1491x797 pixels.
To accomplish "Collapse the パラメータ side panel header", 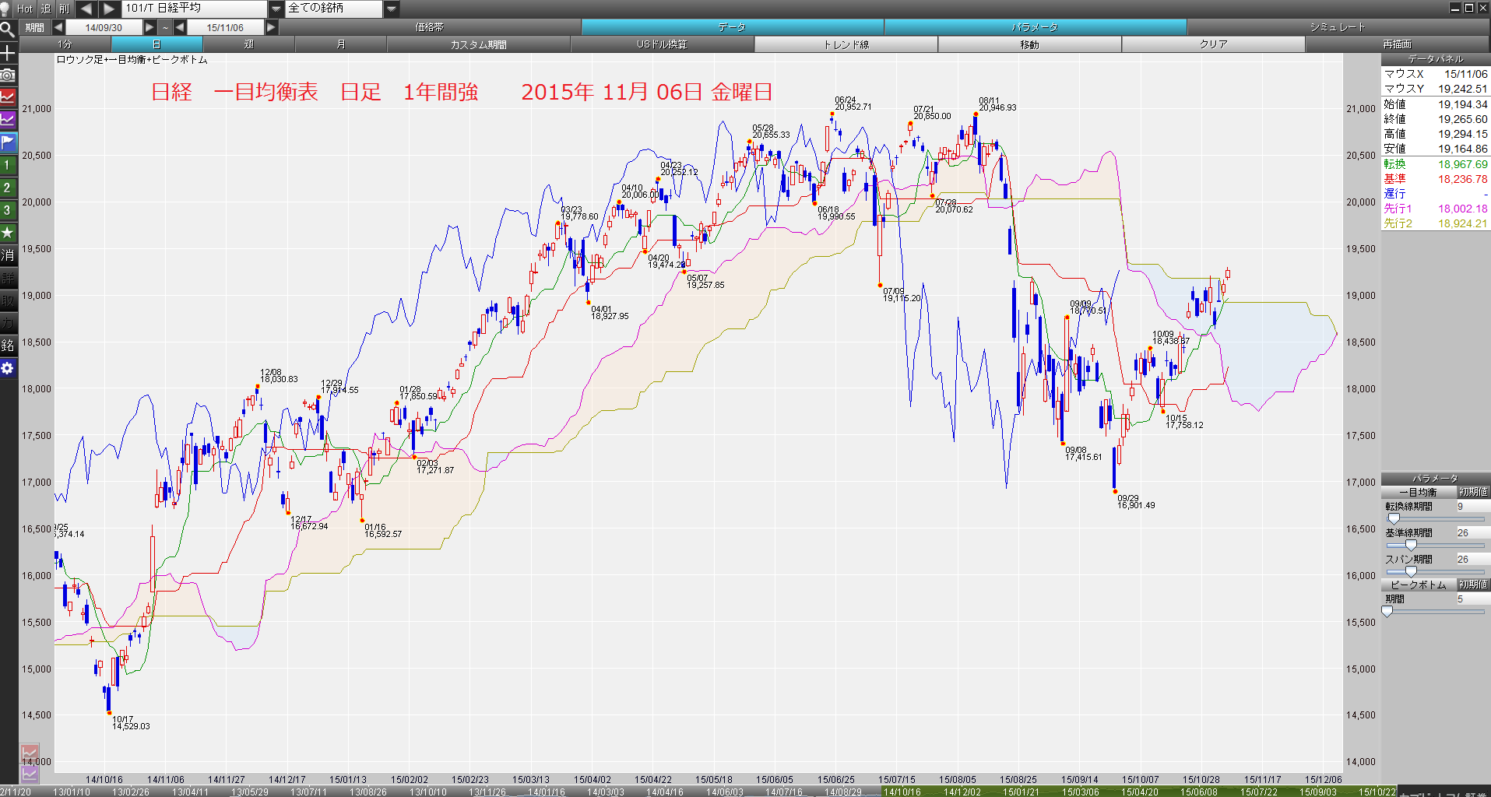I will pos(1435,479).
